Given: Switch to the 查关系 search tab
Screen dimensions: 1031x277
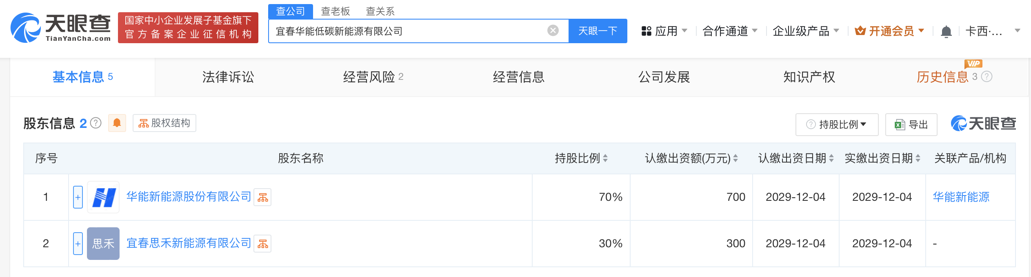Looking at the screenshot, I should pos(380,11).
